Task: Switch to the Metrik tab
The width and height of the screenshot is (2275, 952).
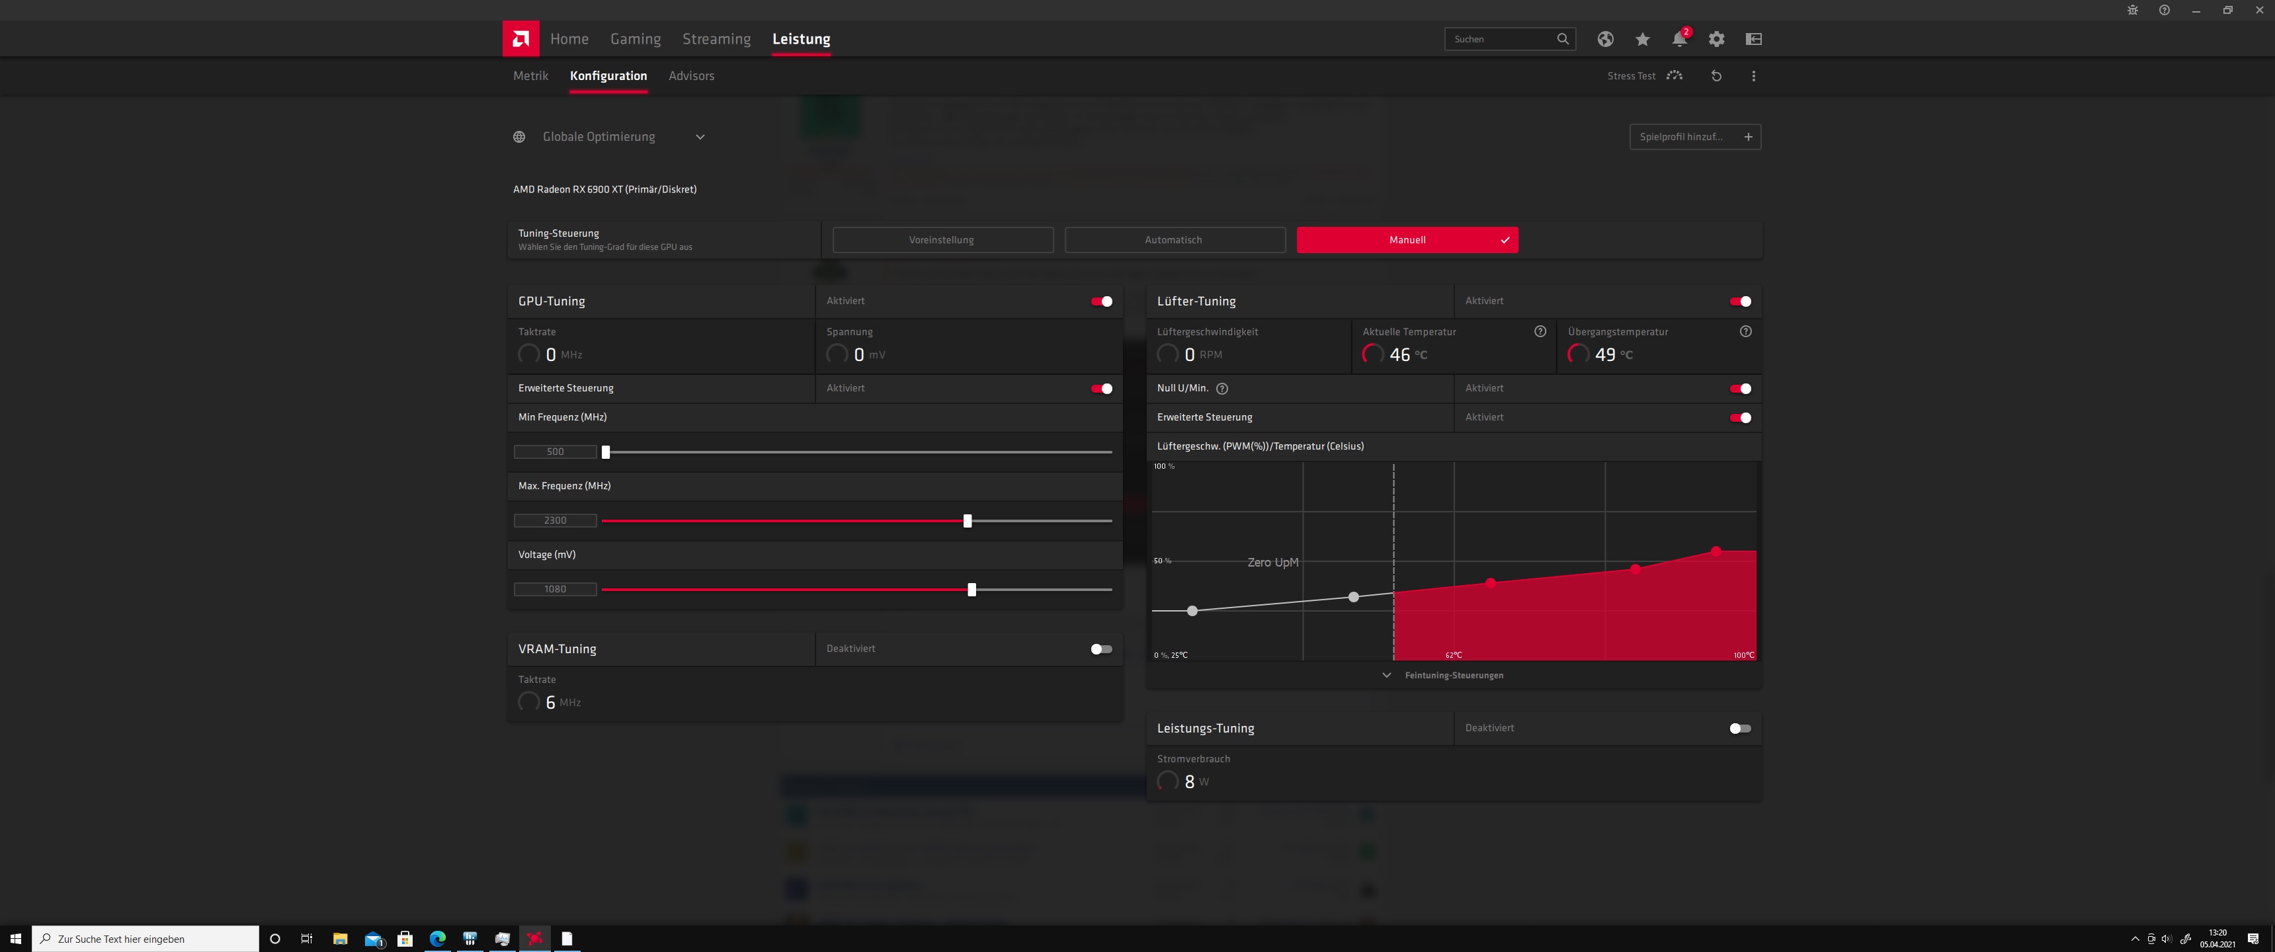Action: pos(531,76)
